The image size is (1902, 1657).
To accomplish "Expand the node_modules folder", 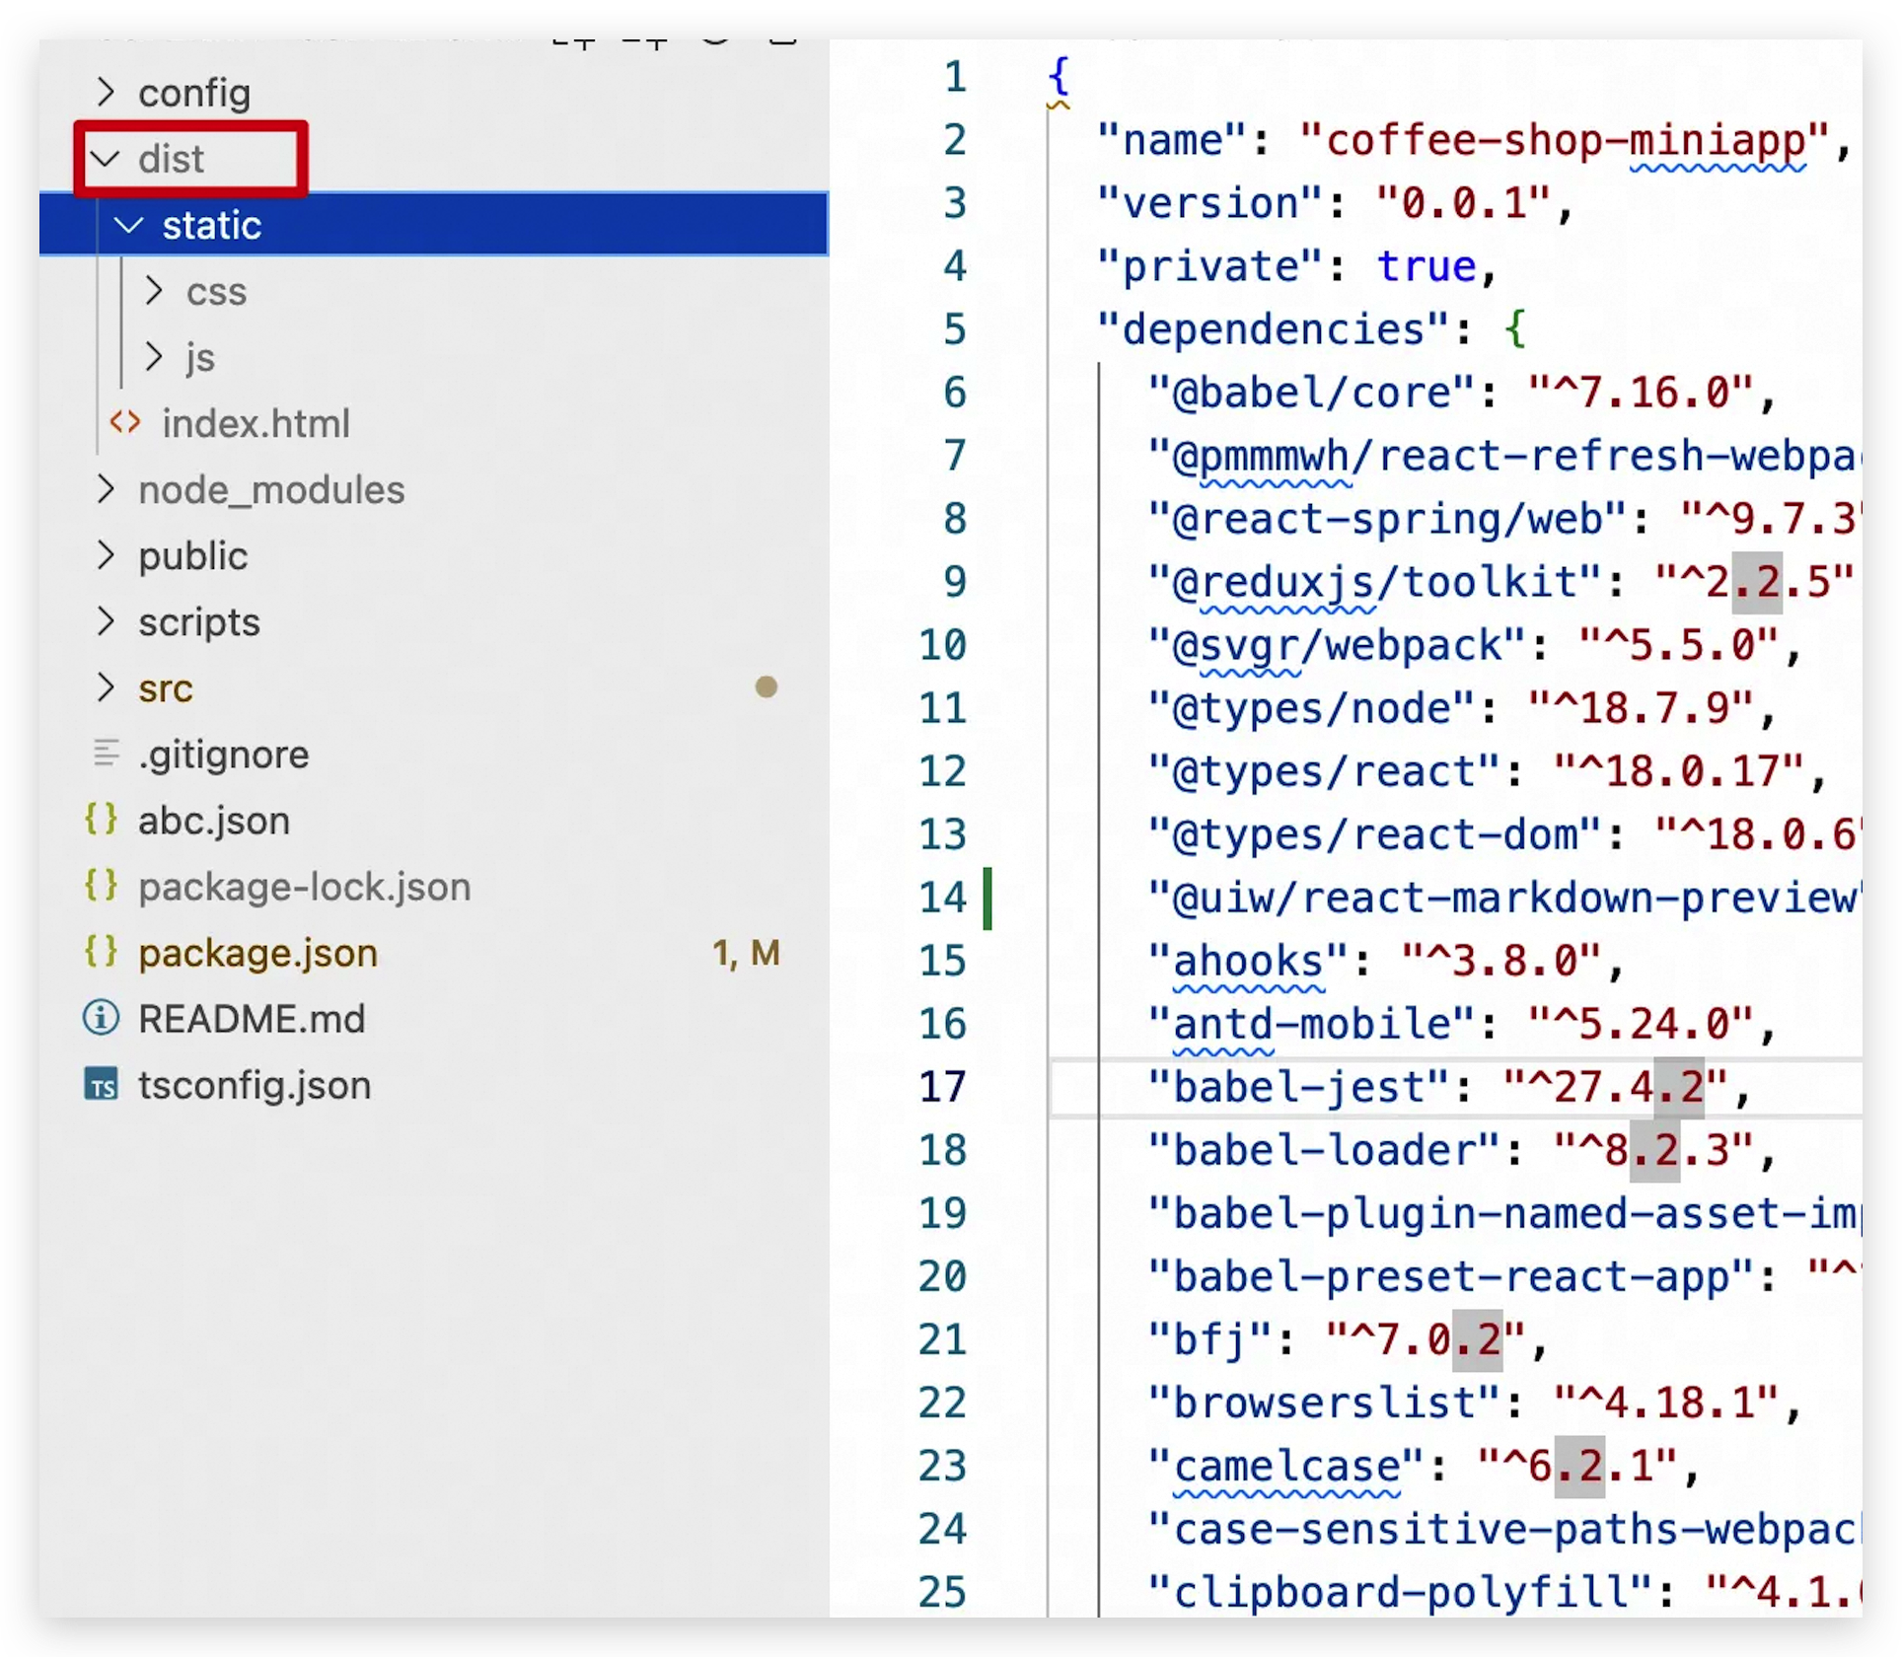I will [106, 489].
